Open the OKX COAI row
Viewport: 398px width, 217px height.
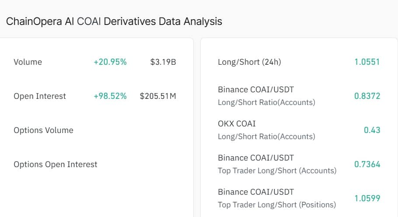click(266, 130)
